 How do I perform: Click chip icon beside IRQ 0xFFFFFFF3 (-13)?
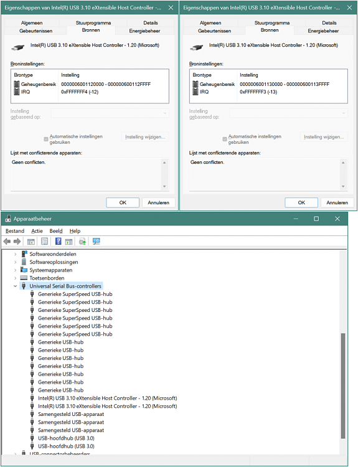pyautogui.click(x=195, y=92)
